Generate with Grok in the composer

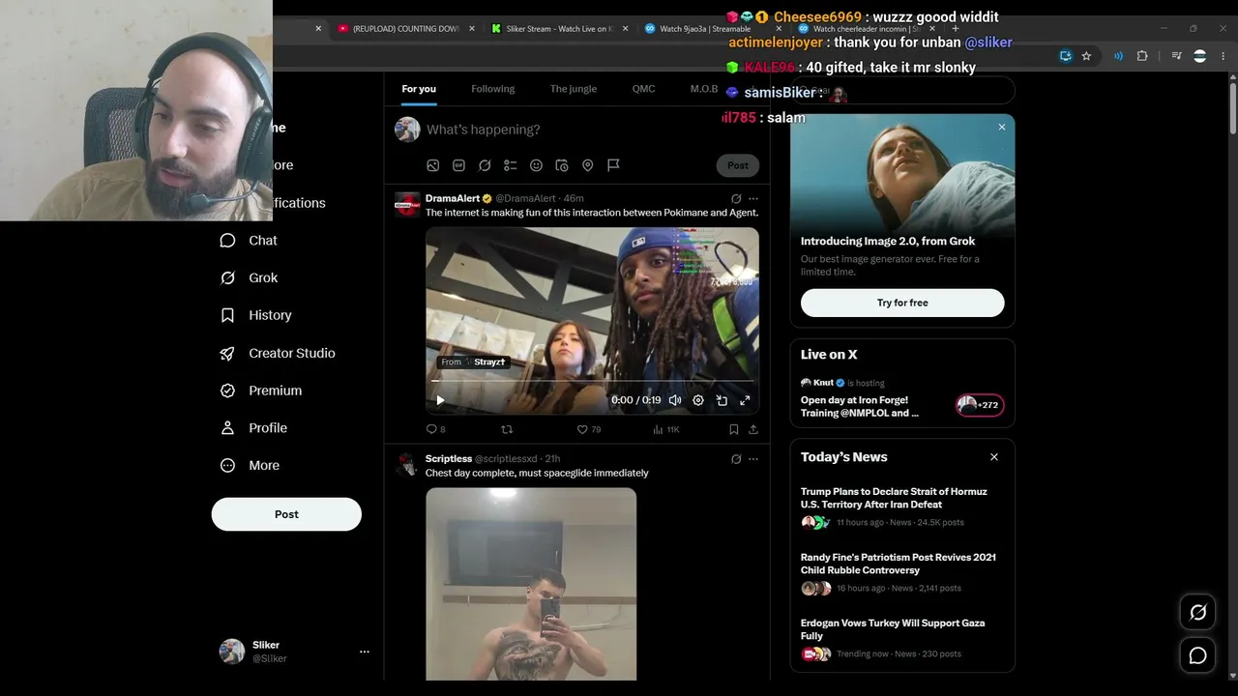485,165
